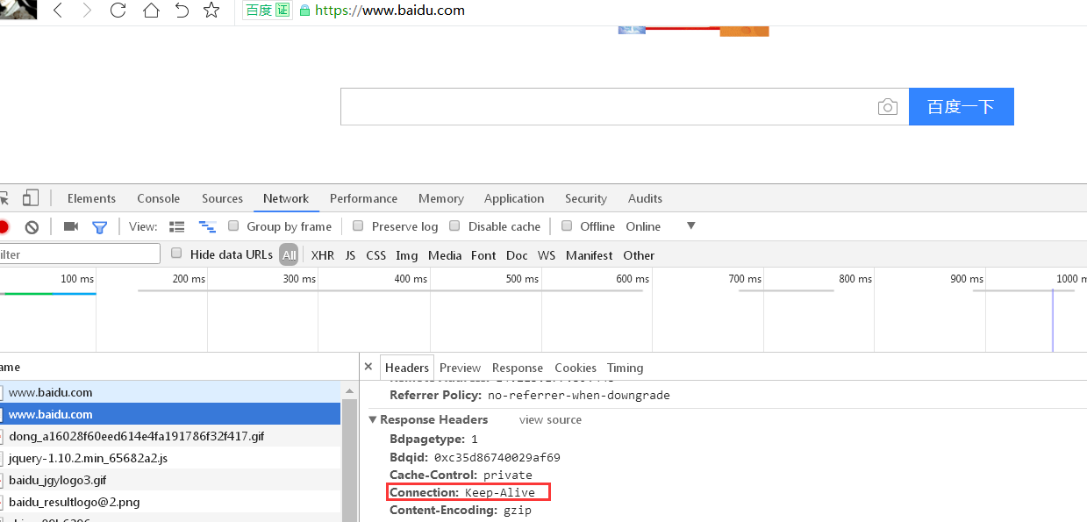Image resolution: width=1087 pixels, height=522 pixels.
Task: Collapse the Response Headers section
Action: click(x=373, y=419)
